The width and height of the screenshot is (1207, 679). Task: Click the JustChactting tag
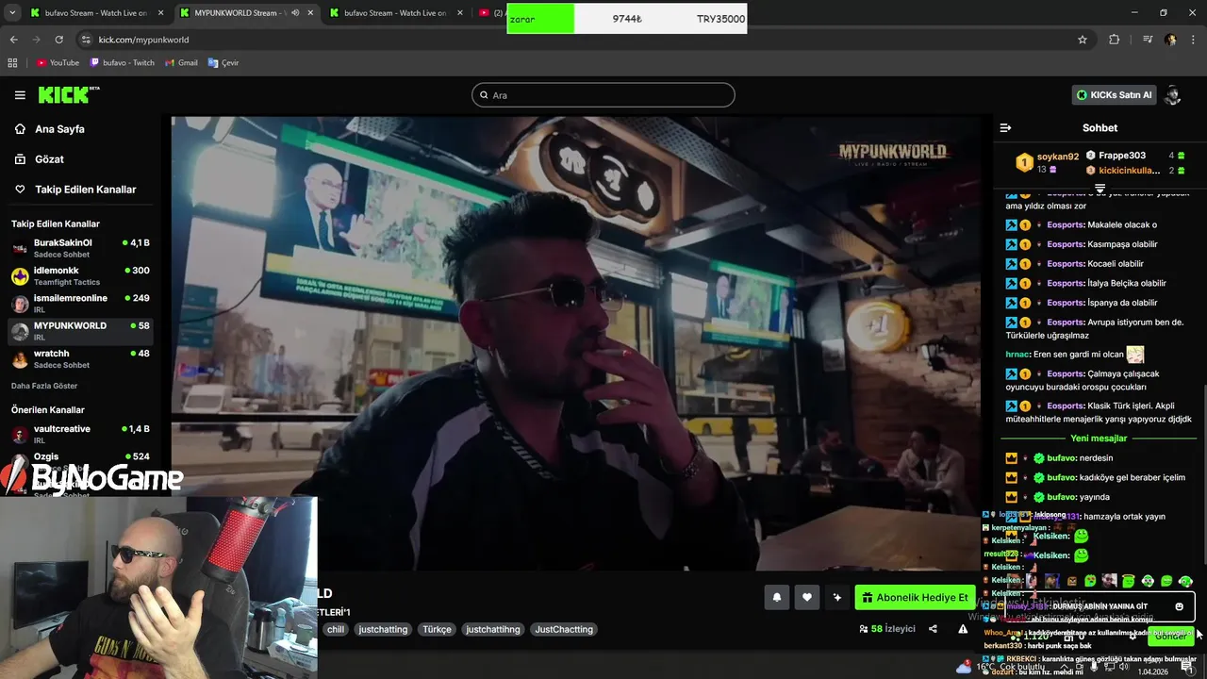(564, 629)
